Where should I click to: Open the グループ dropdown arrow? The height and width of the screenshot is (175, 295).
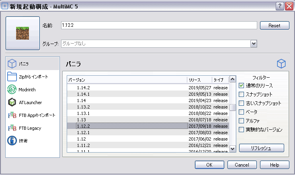click(254, 44)
